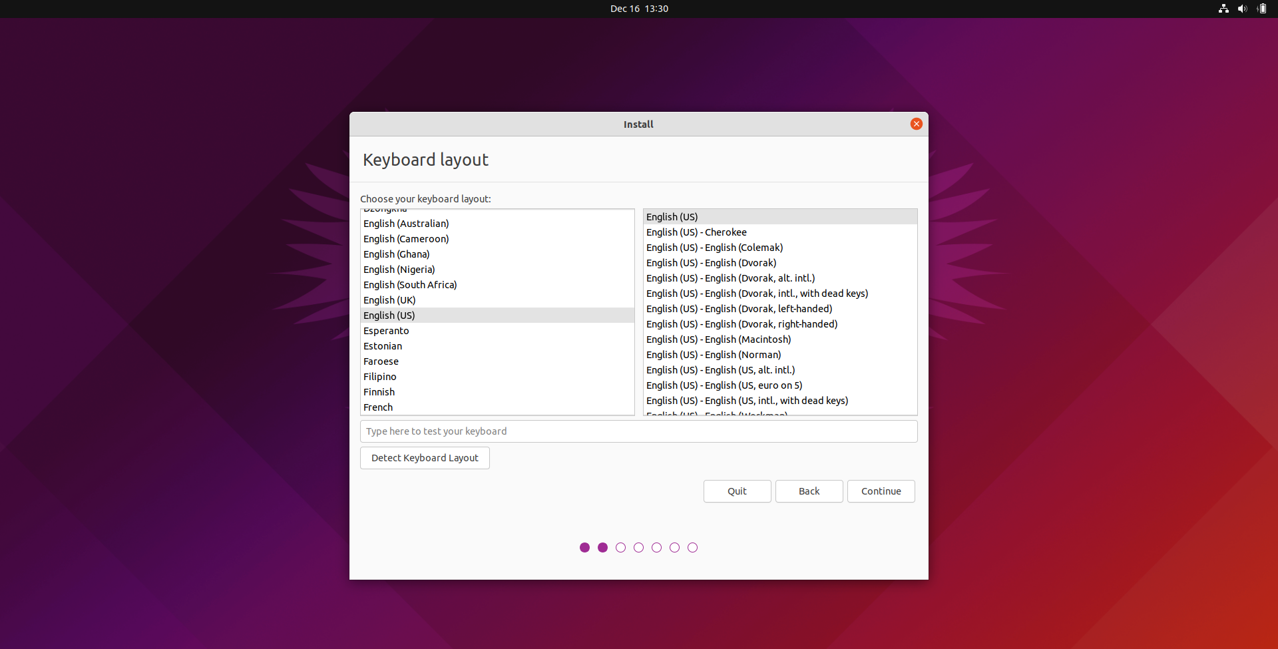The height and width of the screenshot is (649, 1278).
Task: Select English (US) - English (Macintosh) variant
Action: tap(780, 339)
